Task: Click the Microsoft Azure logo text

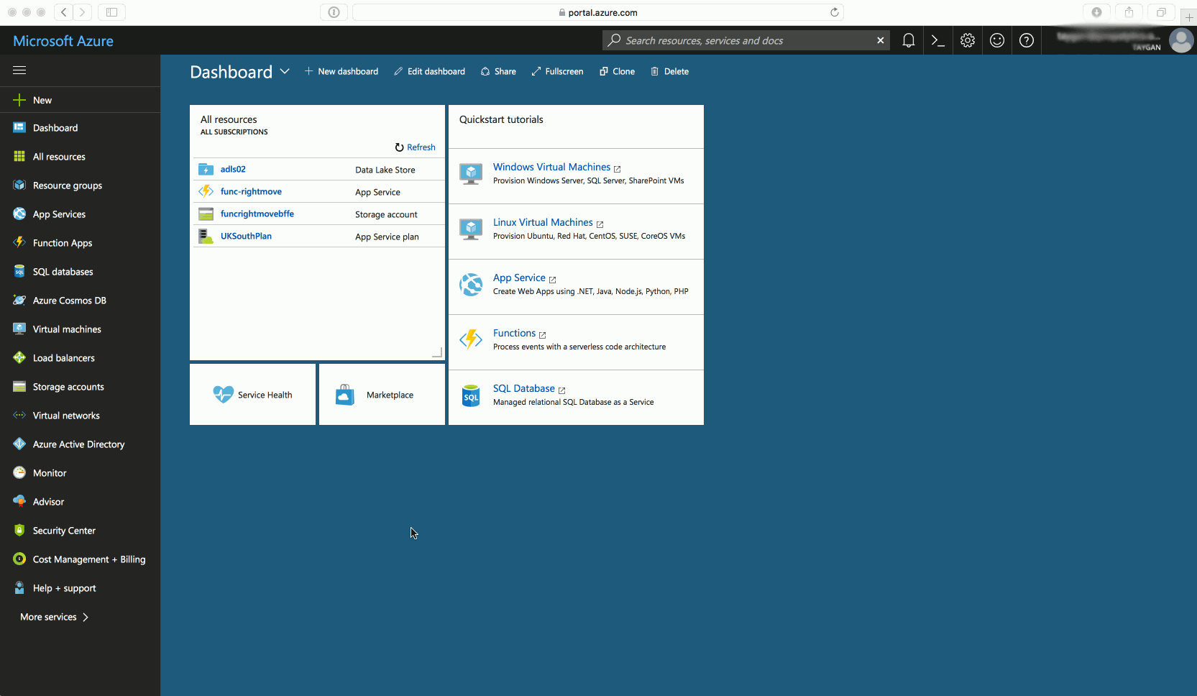Action: (x=63, y=41)
